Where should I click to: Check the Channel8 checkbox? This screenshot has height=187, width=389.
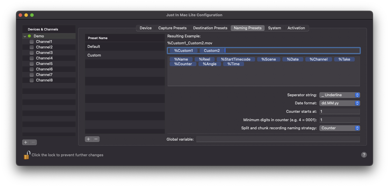click(x=32, y=80)
